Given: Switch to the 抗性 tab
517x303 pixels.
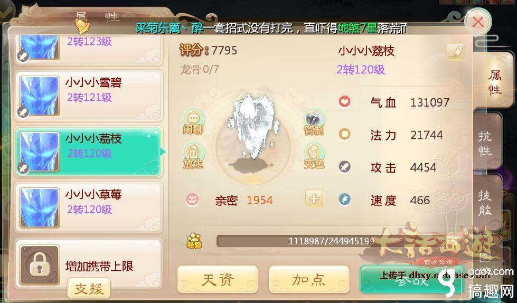Looking at the screenshot, I should 486,144.
